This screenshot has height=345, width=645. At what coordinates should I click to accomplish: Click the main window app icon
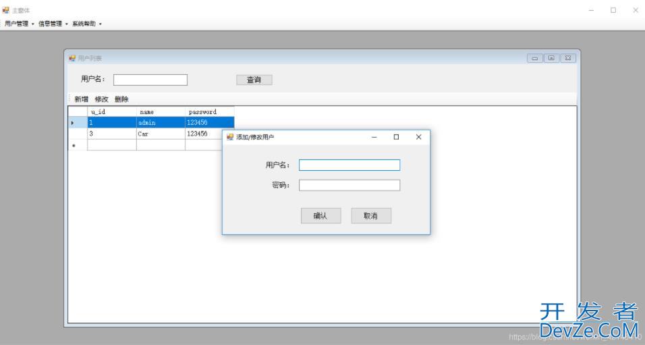click(6, 10)
